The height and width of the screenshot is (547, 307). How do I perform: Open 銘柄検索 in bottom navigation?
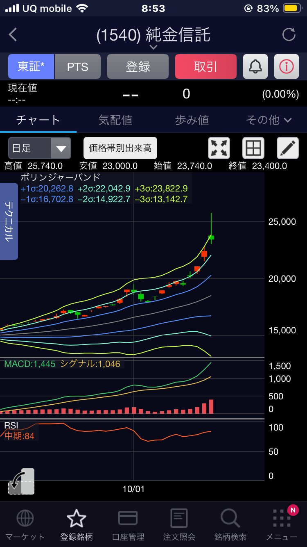[x=230, y=525]
